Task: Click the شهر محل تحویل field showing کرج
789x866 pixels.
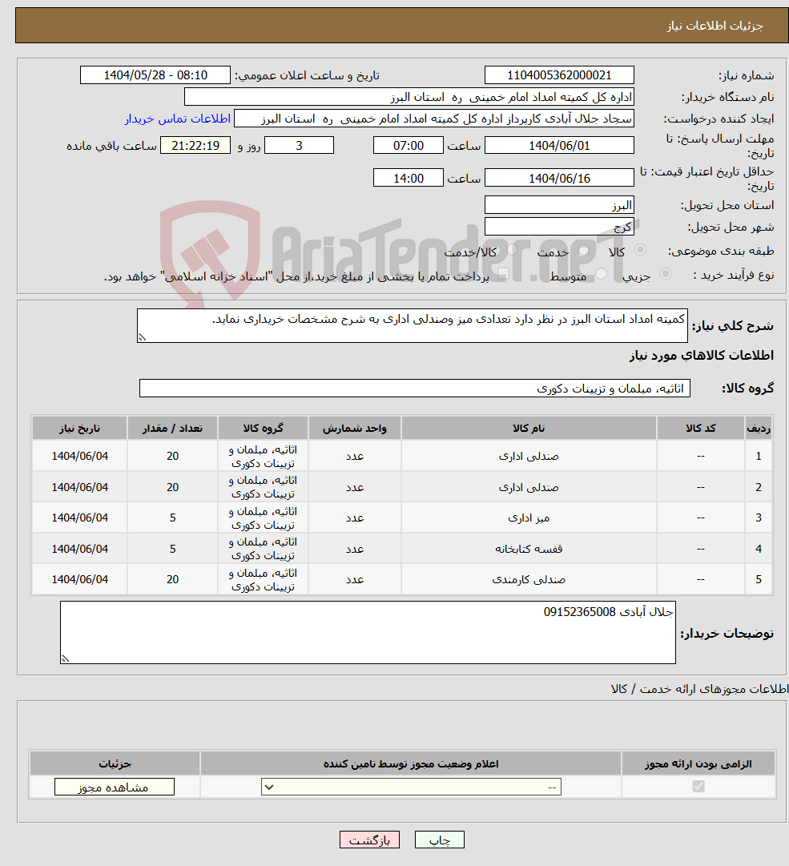Action: pos(559,225)
